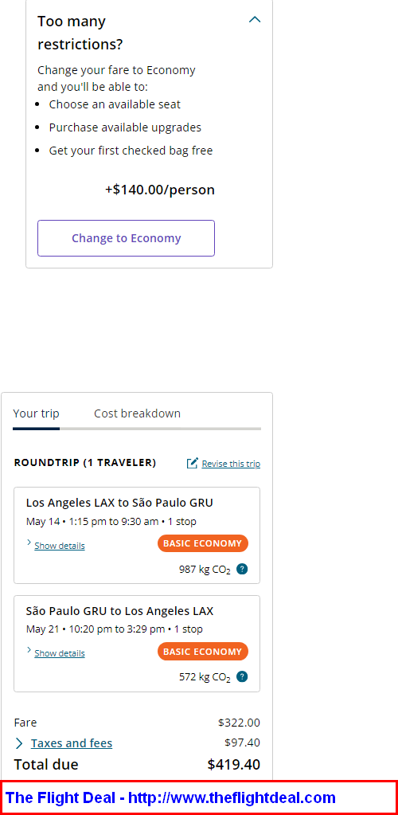Click the Los Angeles to São Paulo card

pos(137,535)
